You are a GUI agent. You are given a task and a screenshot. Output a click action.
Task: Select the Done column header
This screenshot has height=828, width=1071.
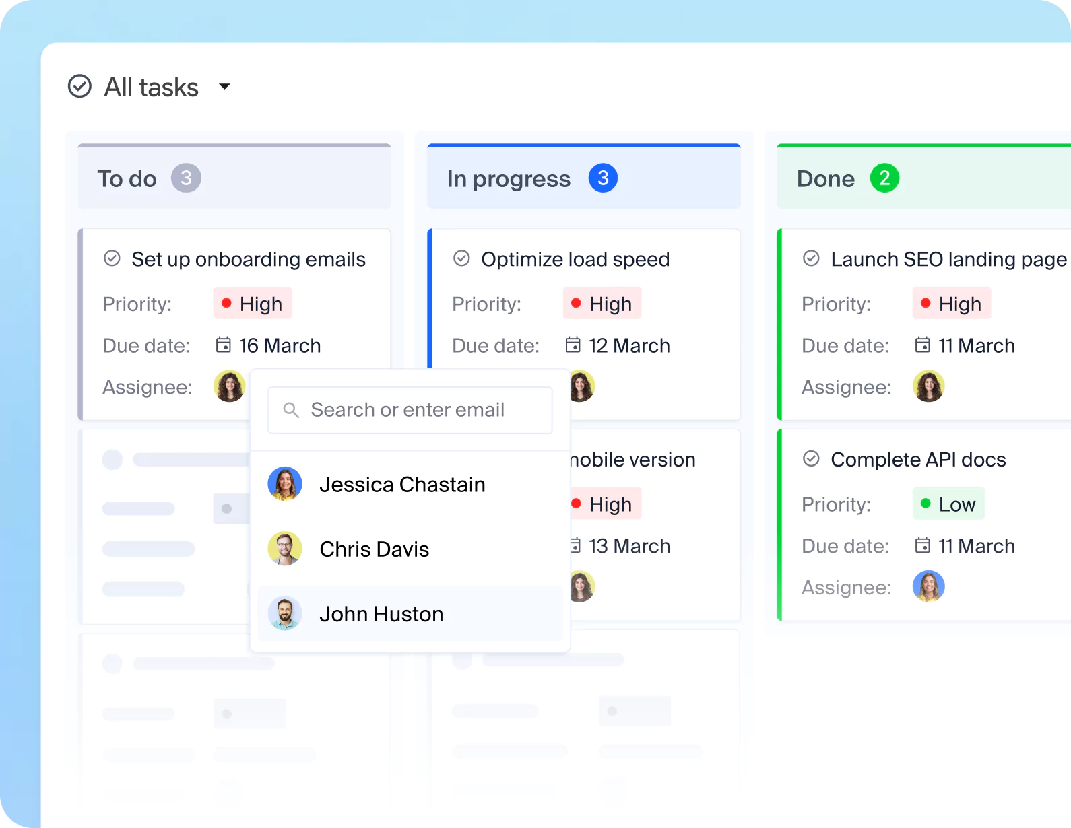pyautogui.click(x=923, y=177)
